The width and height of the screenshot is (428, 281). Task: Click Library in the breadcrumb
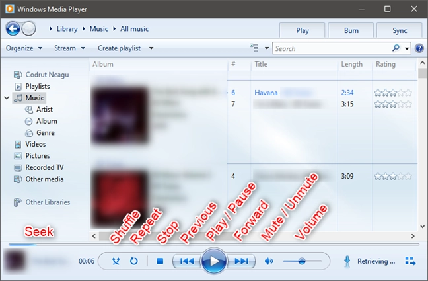(x=67, y=29)
